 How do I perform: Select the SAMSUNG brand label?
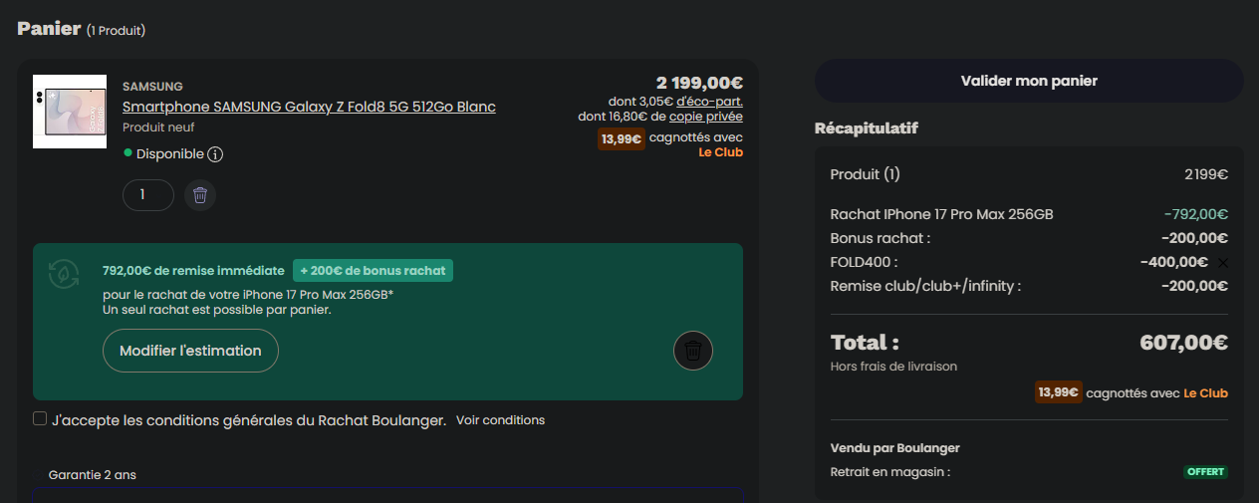[152, 87]
